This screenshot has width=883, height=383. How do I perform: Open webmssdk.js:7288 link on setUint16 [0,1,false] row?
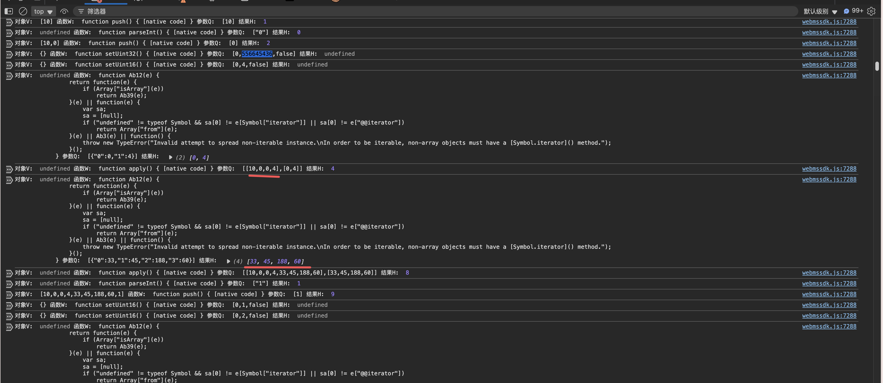click(x=829, y=305)
